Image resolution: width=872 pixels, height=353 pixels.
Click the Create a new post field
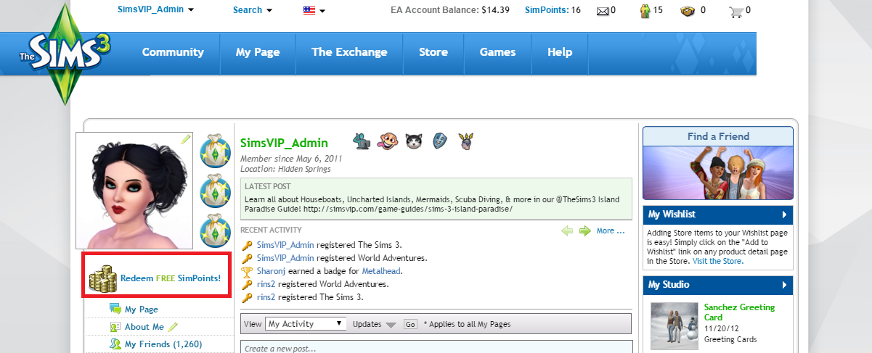(x=436, y=347)
